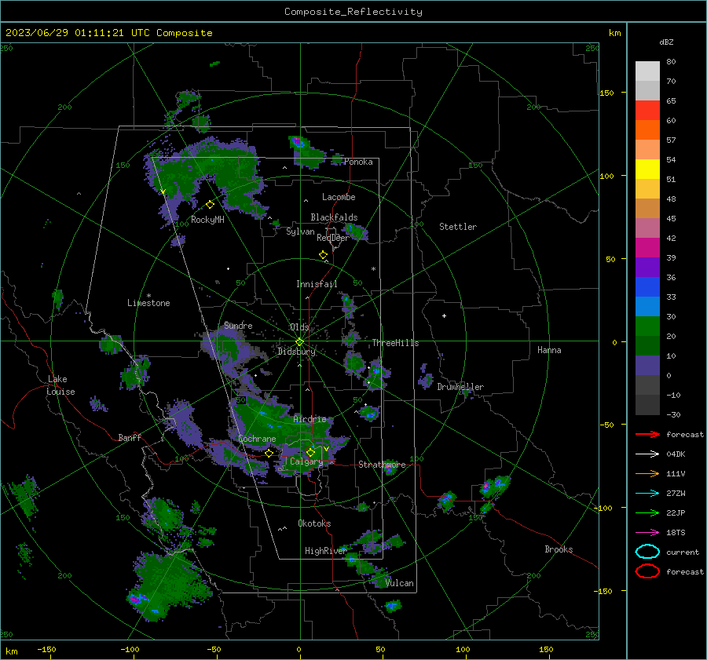Viewport: 707px width, 660px height.
Task: Click the Lacombe city label
Action: coord(339,197)
